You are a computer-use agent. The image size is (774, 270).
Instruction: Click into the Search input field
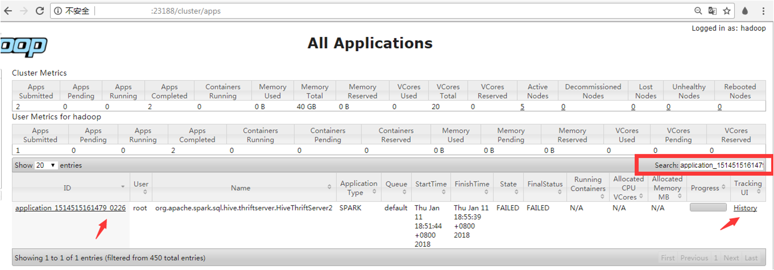(x=722, y=165)
